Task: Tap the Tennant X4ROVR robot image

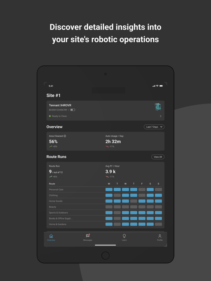Action: (158, 107)
